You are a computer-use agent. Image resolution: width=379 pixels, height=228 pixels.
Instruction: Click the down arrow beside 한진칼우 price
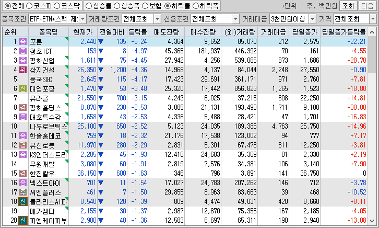(x=101, y=174)
